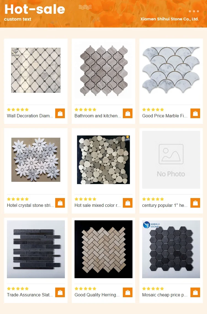The height and width of the screenshot is (314, 207).
Task: Click shopping bag icon for Trade Assurance Slat...
Action: 60,292
